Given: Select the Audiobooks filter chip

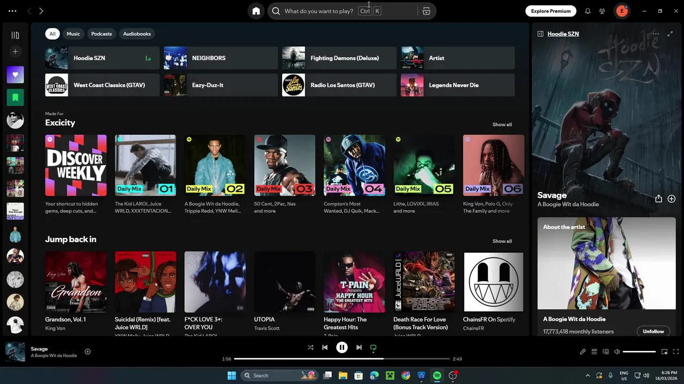Looking at the screenshot, I should 137,34.
